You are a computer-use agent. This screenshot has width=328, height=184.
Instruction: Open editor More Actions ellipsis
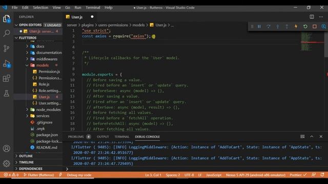321,17
